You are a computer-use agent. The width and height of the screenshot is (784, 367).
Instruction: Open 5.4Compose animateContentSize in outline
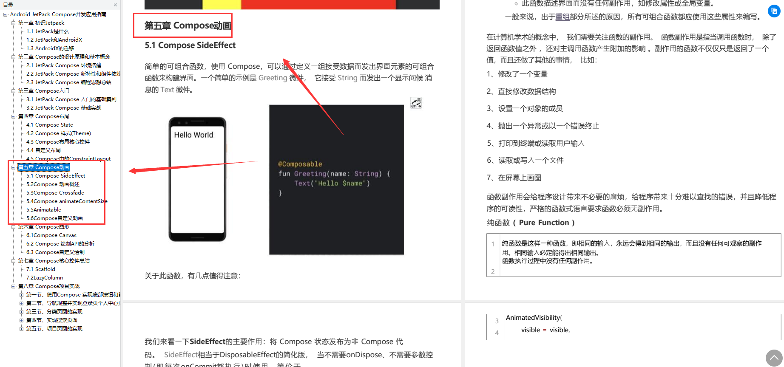67,201
